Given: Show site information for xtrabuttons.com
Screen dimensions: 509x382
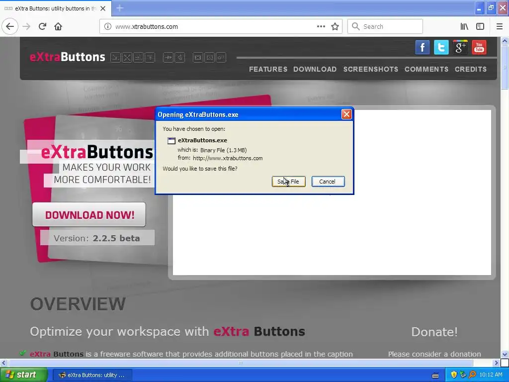Looking at the screenshot, I should pyautogui.click(x=107, y=26).
